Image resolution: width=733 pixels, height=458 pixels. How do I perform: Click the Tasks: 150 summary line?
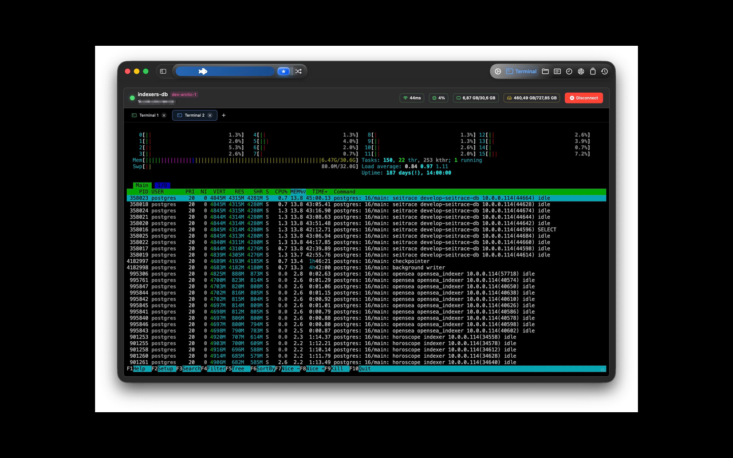point(422,160)
